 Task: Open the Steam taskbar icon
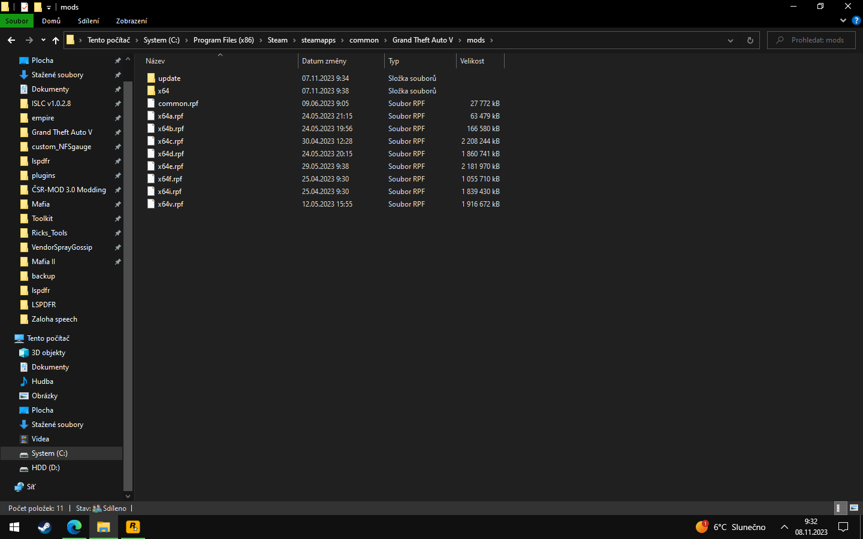point(44,527)
